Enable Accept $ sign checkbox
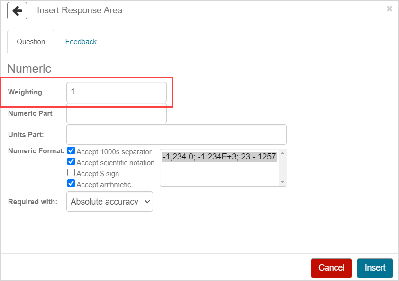399x281 pixels. click(x=71, y=173)
